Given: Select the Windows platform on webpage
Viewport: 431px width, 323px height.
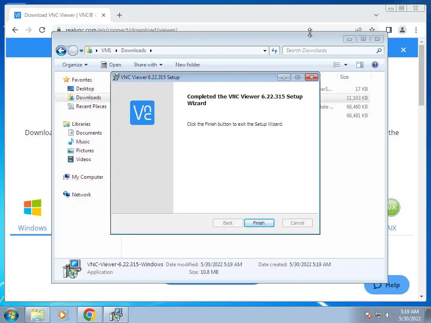Looking at the screenshot, I should pos(32,216).
